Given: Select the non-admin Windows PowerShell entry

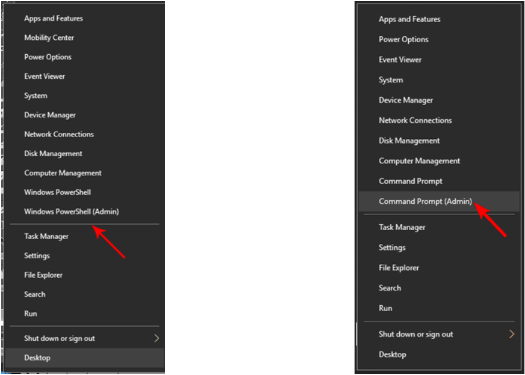Looking at the screenshot, I should point(57,192).
